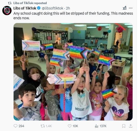The image size is (139, 131).
Task: Click the 'Libs of TikTok reposted' label
Action: [30, 3]
